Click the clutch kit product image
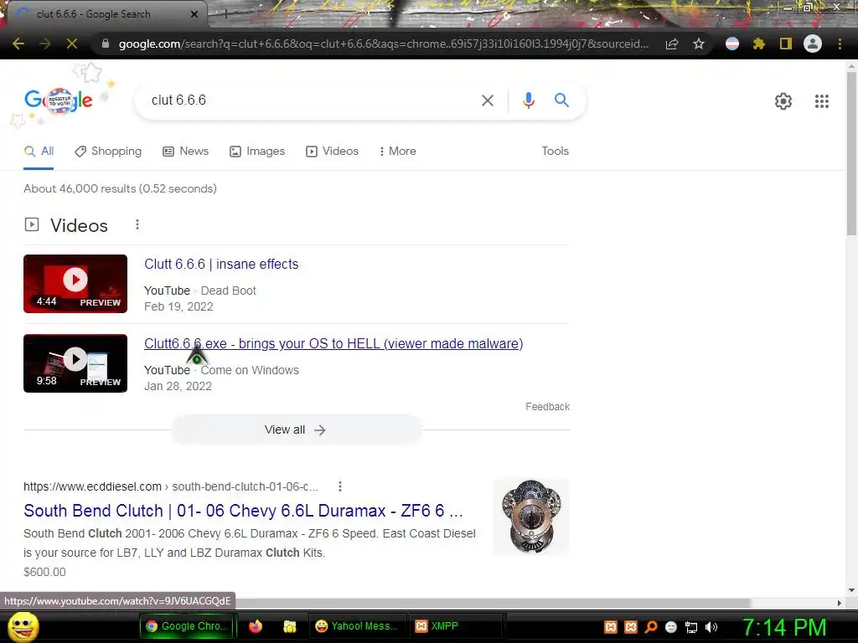This screenshot has width=858, height=643. pyautogui.click(x=530, y=517)
